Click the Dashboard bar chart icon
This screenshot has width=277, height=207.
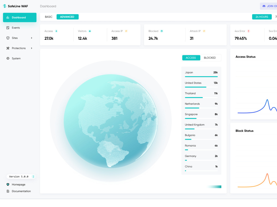(x=8, y=17)
